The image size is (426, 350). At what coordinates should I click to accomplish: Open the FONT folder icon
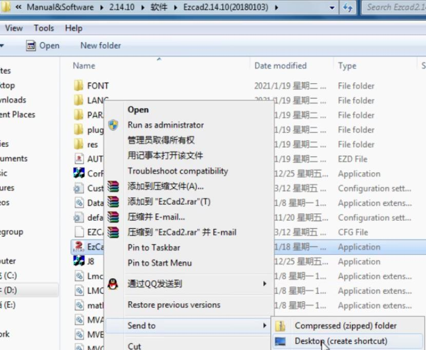[x=79, y=86]
